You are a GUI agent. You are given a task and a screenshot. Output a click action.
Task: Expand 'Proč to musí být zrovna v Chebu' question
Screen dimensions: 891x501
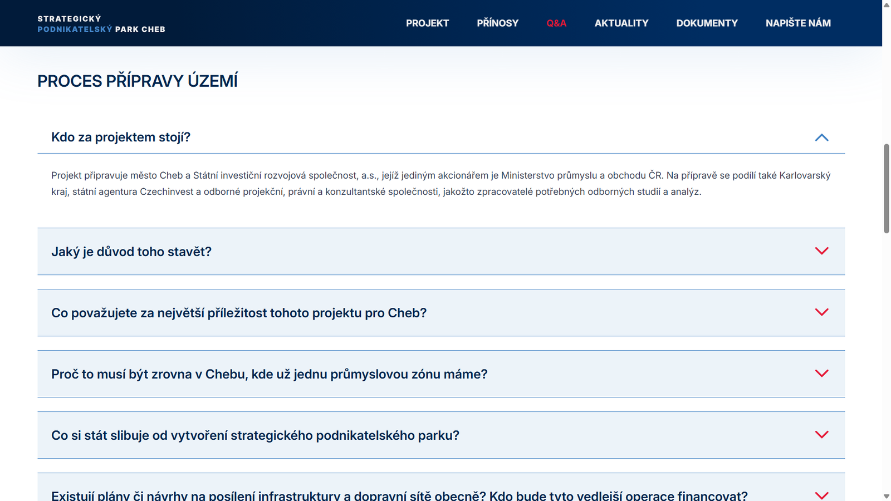[x=269, y=374]
